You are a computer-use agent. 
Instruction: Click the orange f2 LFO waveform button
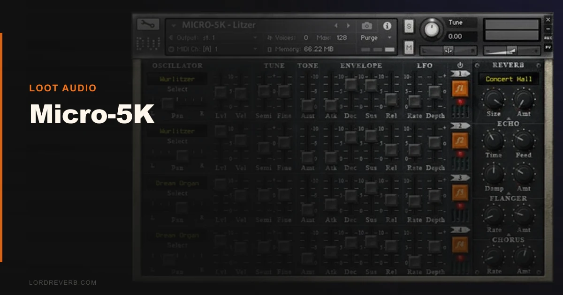coord(460,140)
